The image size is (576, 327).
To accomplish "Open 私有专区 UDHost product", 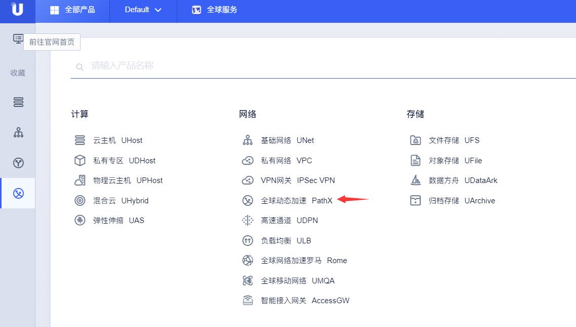I will [124, 160].
